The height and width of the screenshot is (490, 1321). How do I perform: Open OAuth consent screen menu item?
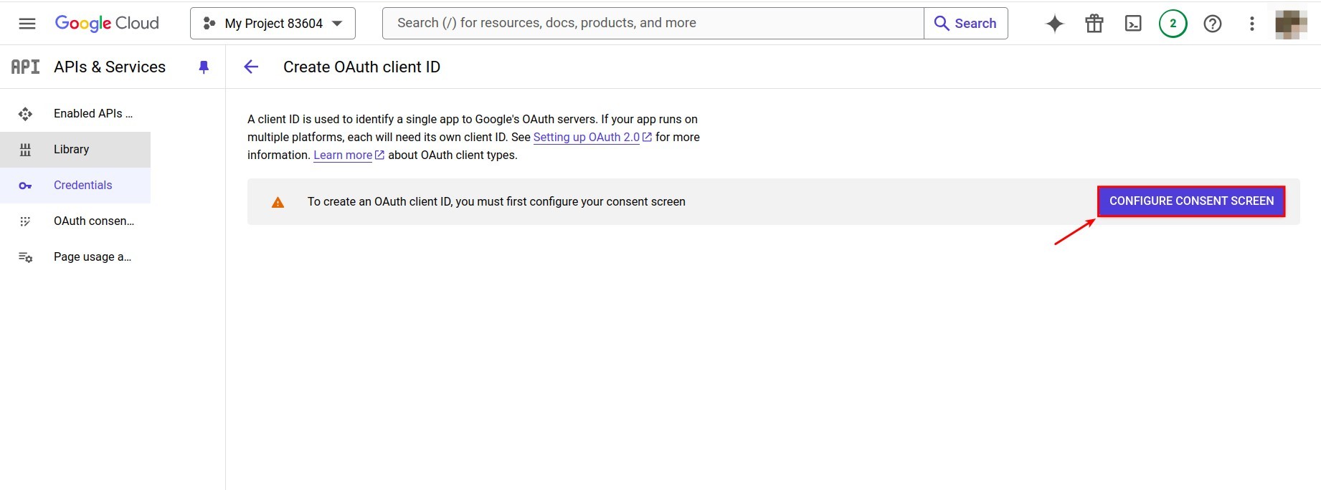[75, 221]
